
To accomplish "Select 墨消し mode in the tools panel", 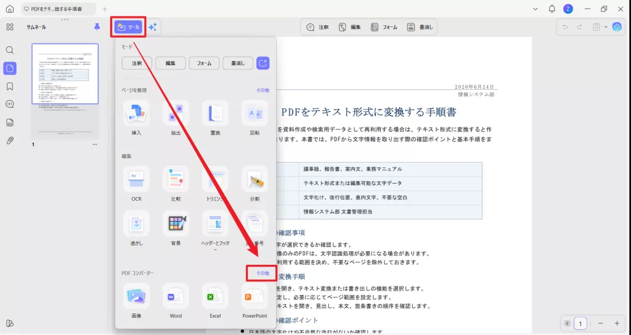I will 238,63.
